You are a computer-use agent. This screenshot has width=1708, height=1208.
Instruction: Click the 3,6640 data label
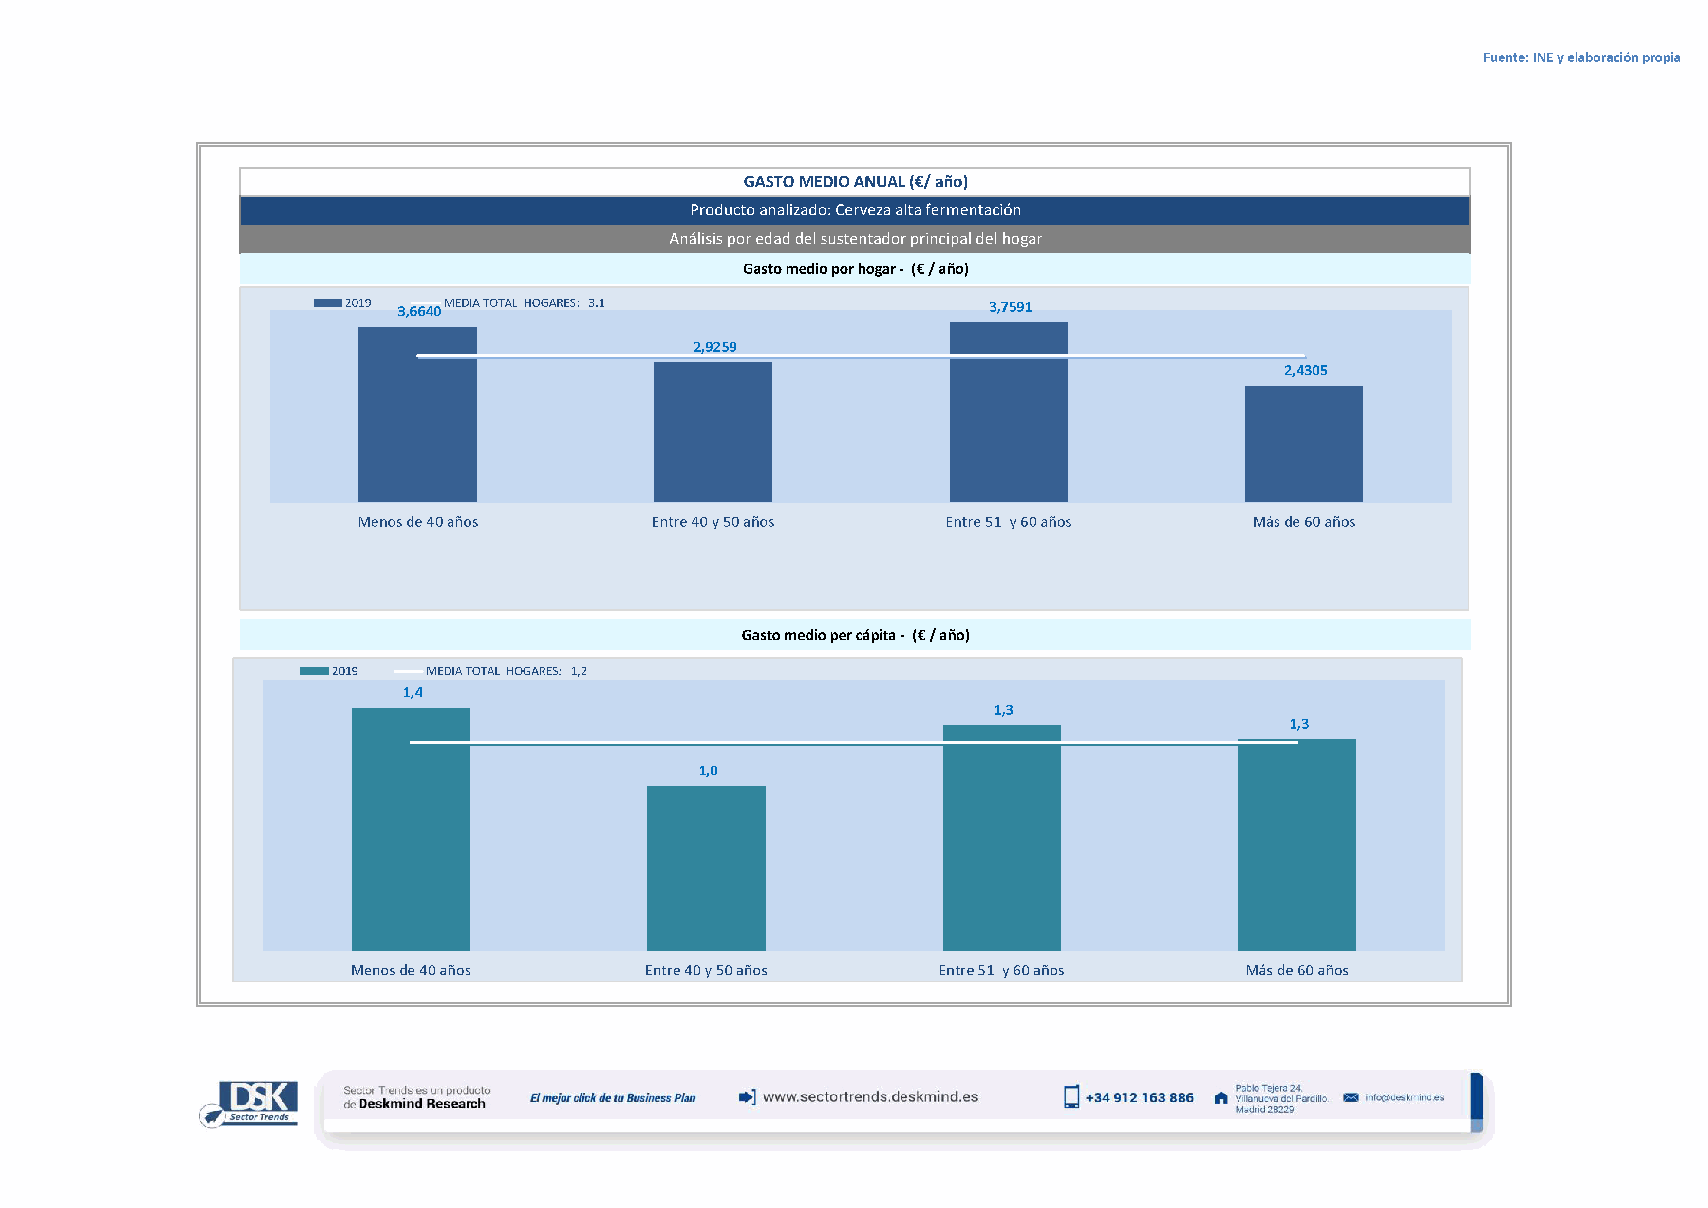(x=419, y=312)
